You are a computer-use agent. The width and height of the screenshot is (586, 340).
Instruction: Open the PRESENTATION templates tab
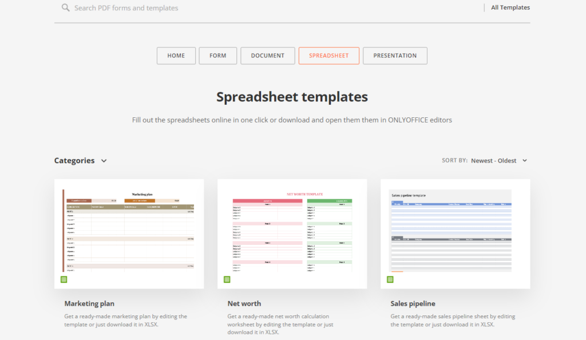(x=395, y=56)
